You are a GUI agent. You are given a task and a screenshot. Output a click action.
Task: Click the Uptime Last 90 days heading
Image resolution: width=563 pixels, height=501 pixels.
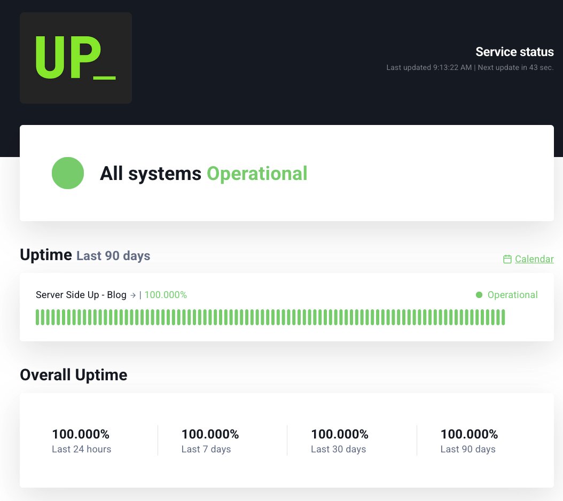tap(85, 255)
